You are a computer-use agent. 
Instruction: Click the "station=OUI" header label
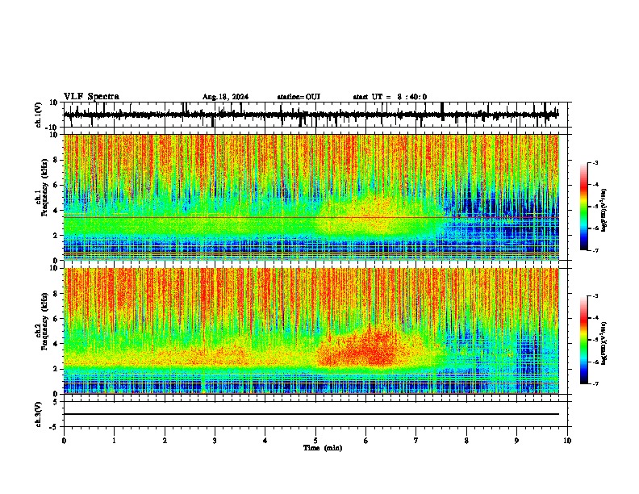[299, 97]
